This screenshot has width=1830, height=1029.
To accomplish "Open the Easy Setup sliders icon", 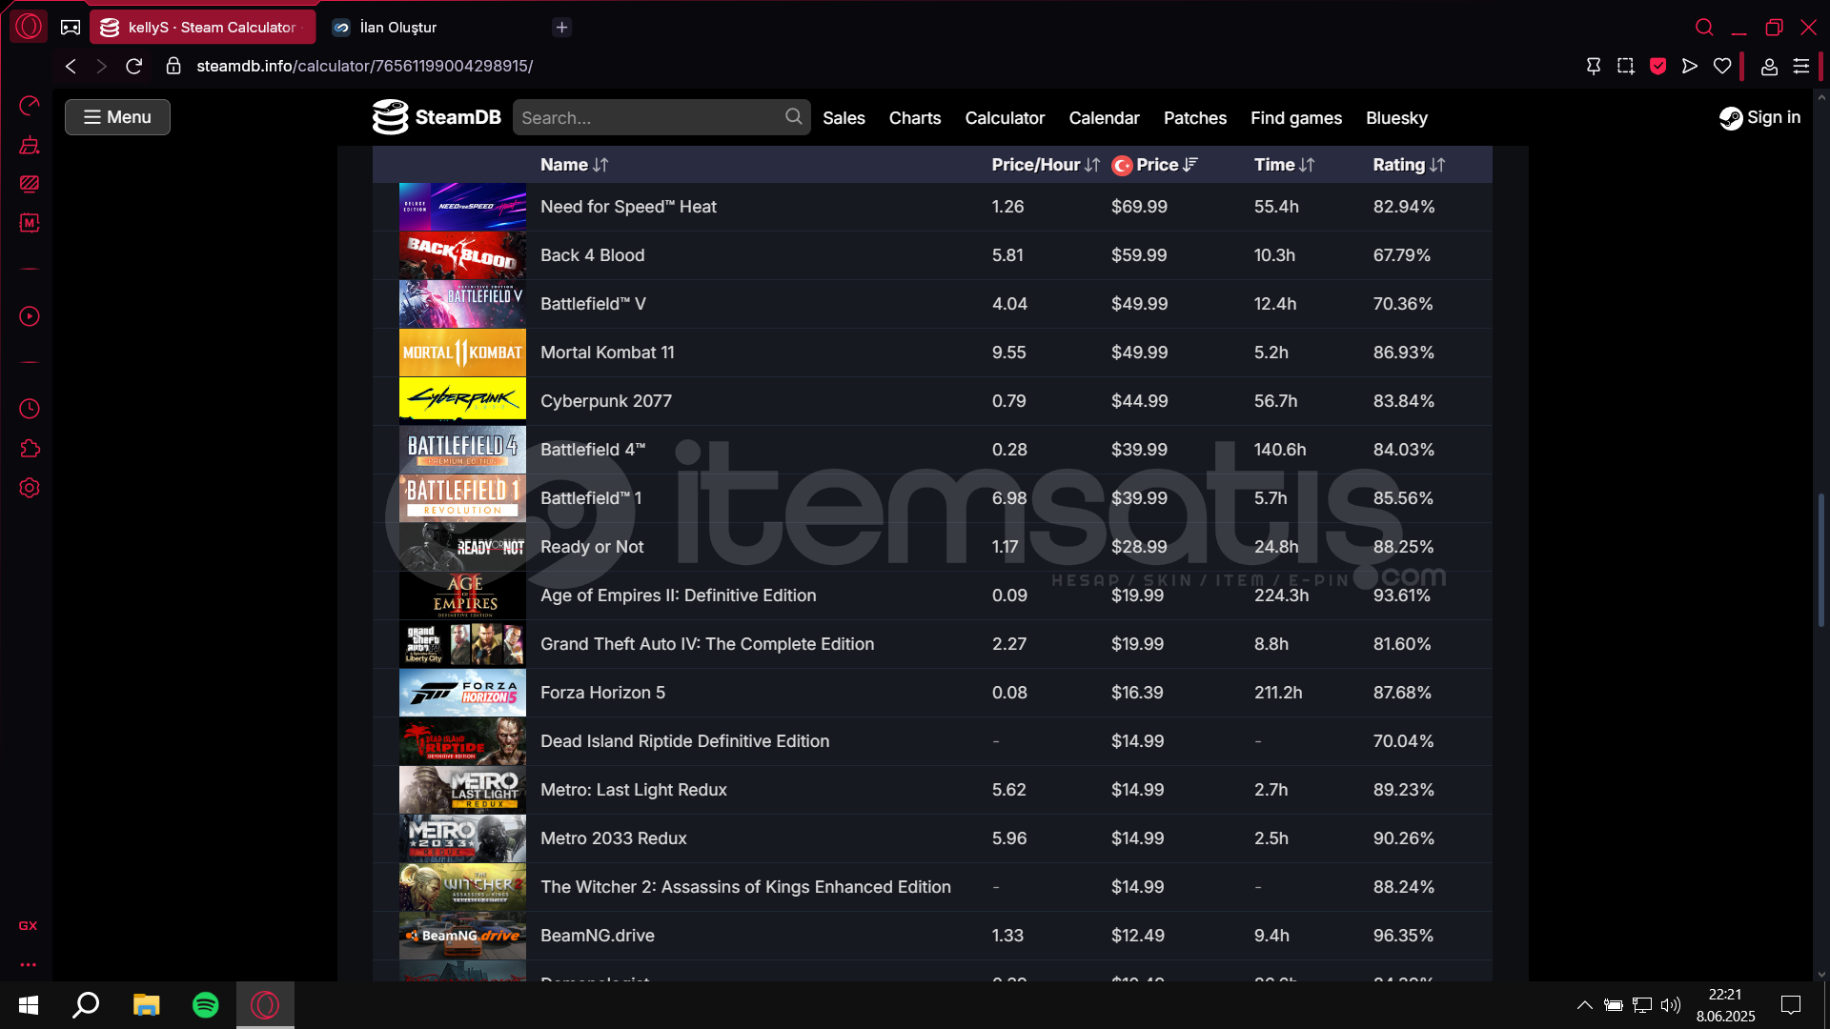I will click(1801, 66).
